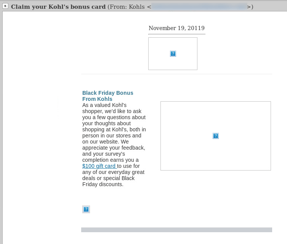Click the question-mark icon in the large right placeholder

coord(216,136)
